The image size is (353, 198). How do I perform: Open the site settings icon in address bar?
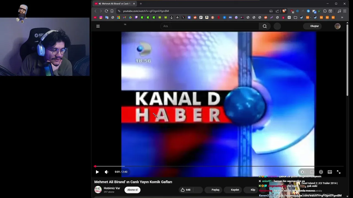119,11
